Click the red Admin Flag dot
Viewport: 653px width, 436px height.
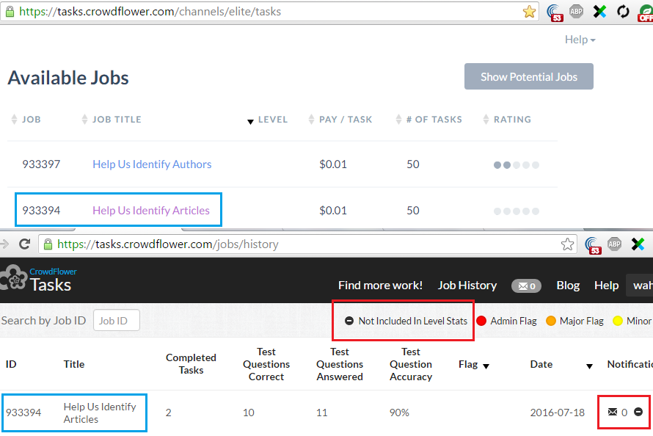[481, 321]
